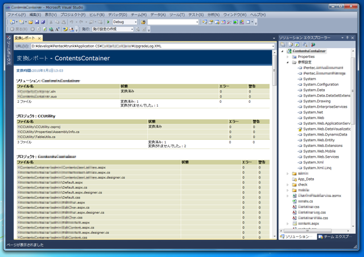
Task: Pin the Solution Explorer panel
Action: pos(348,37)
